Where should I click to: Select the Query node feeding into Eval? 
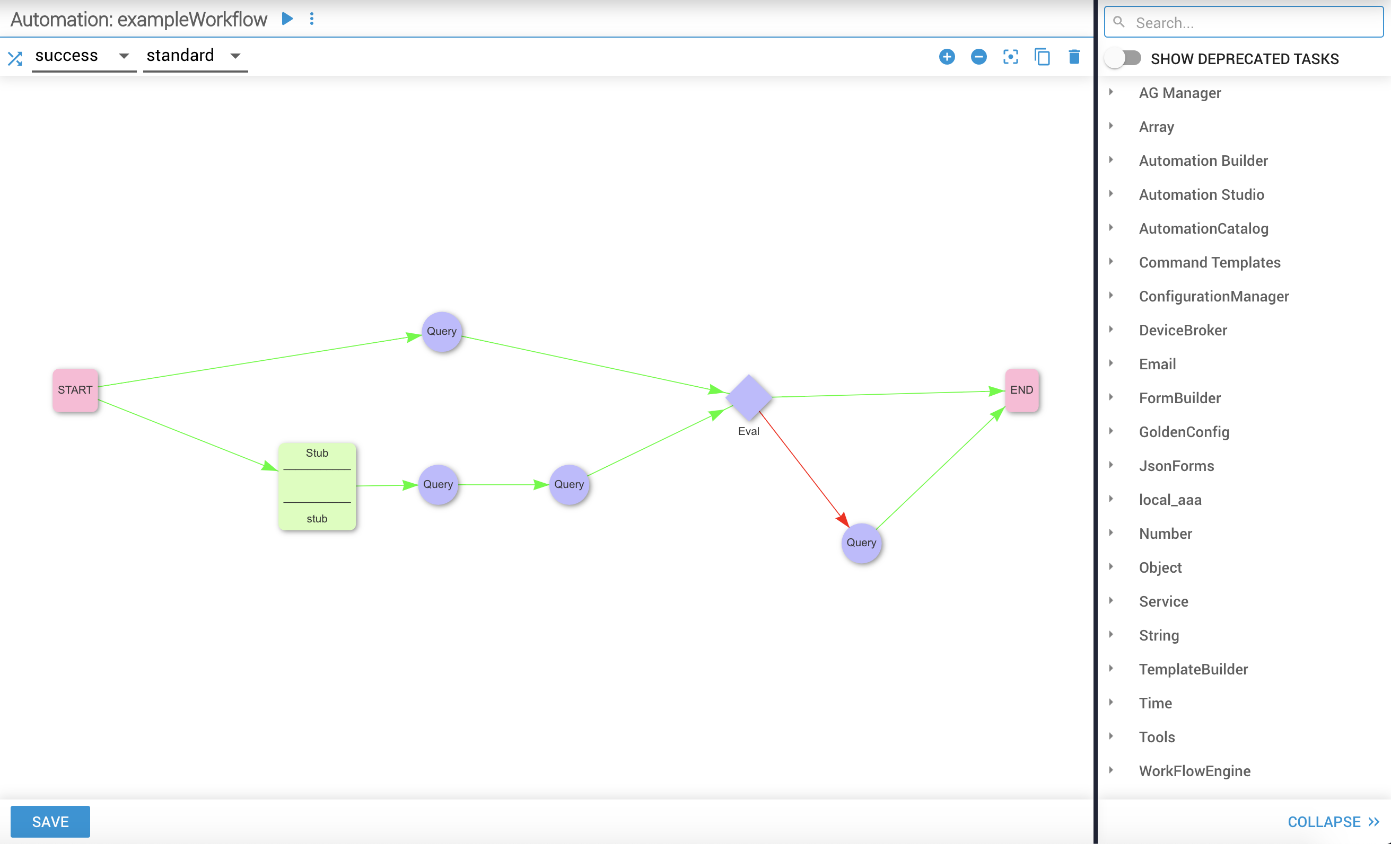coord(569,484)
